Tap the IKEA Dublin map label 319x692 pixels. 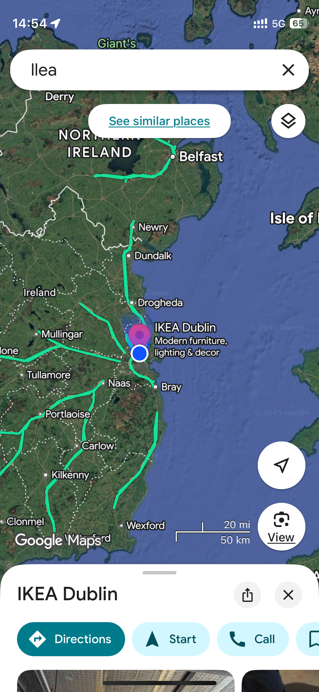click(185, 328)
